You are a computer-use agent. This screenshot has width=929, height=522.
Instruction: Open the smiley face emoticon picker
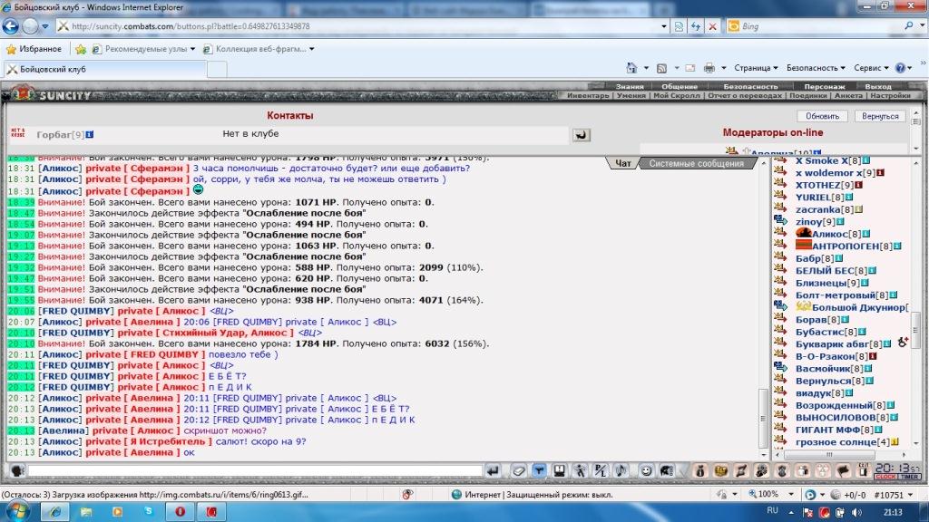click(646, 470)
